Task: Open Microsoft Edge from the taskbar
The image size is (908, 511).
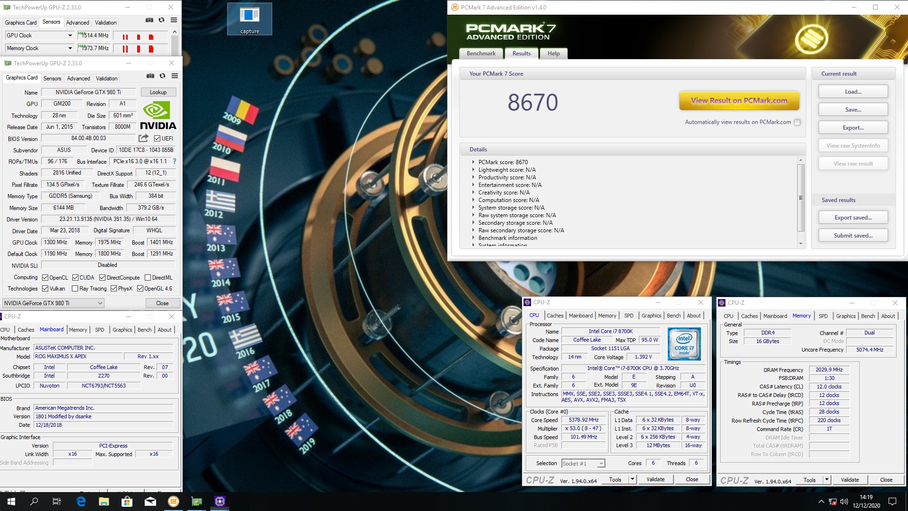Action: pyautogui.click(x=81, y=502)
